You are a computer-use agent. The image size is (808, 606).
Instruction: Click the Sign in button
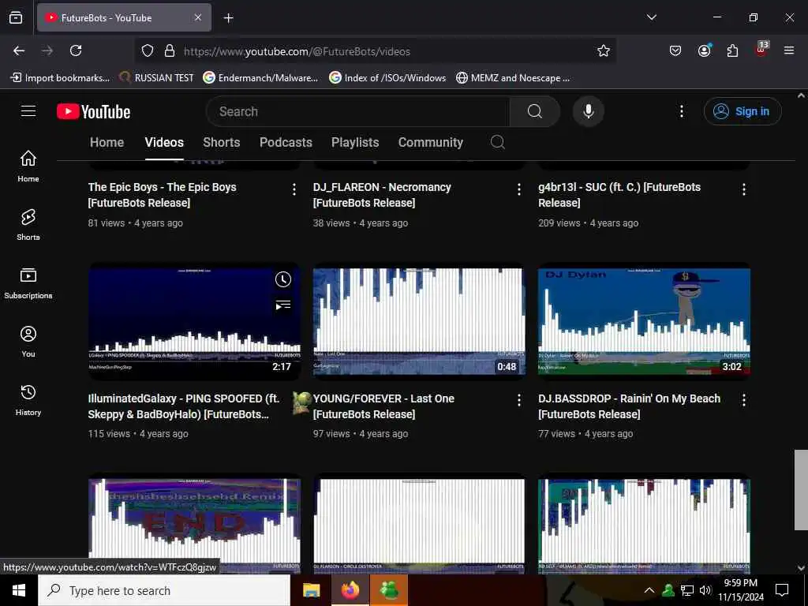[743, 111]
